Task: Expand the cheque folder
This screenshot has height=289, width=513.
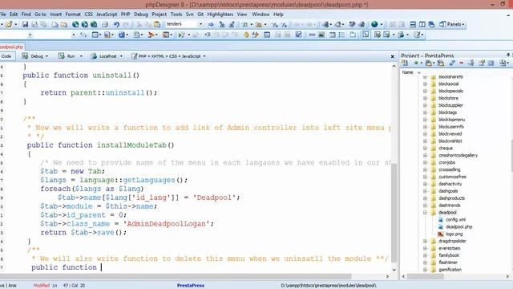Action: (x=425, y=148)
